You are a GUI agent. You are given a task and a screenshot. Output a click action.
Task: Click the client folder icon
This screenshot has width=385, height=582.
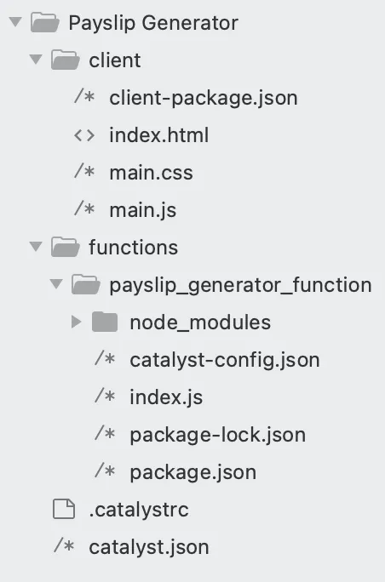(65, 60)
